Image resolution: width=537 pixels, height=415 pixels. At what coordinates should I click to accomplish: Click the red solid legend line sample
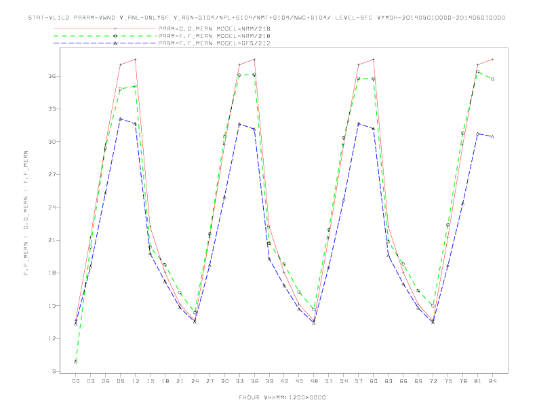click(x=105, y=28)
